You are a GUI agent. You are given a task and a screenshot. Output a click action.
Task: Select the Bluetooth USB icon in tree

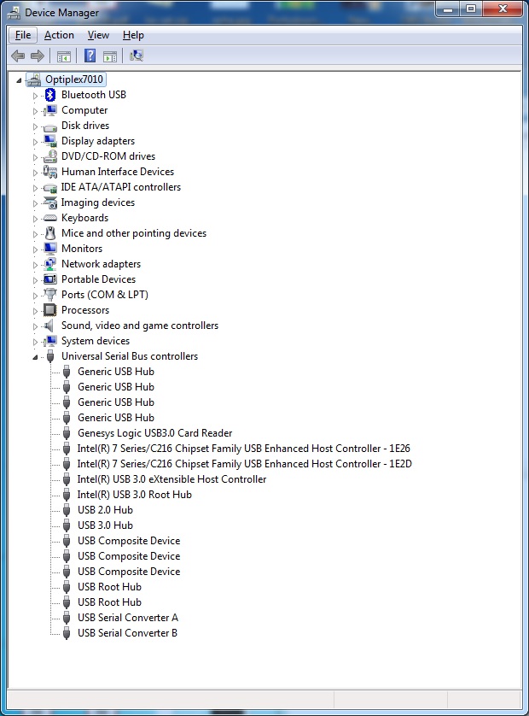50,95
